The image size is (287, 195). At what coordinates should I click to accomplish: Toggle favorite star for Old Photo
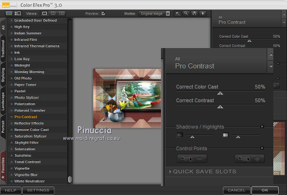[11, 78]
